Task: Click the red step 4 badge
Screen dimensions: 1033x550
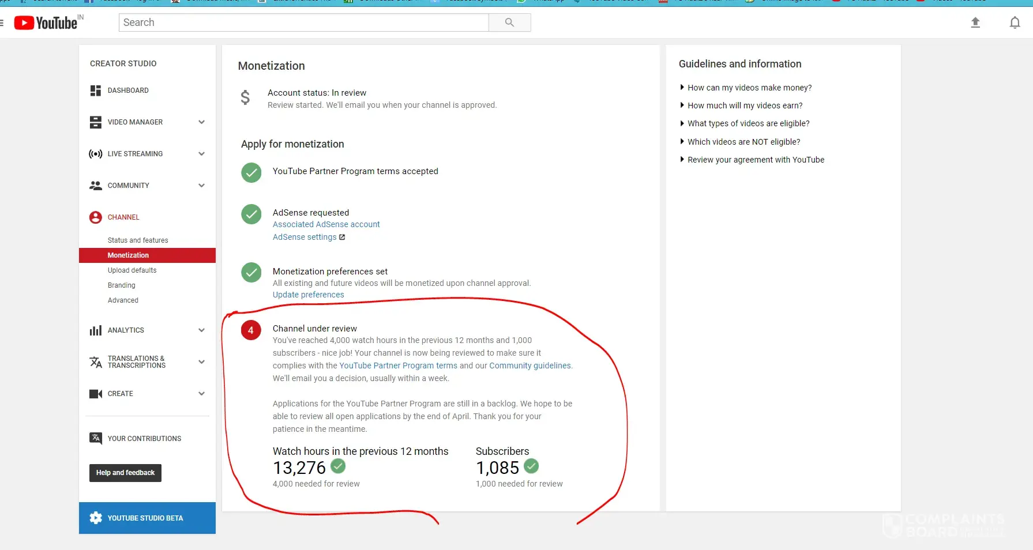Action: [251, 330]
